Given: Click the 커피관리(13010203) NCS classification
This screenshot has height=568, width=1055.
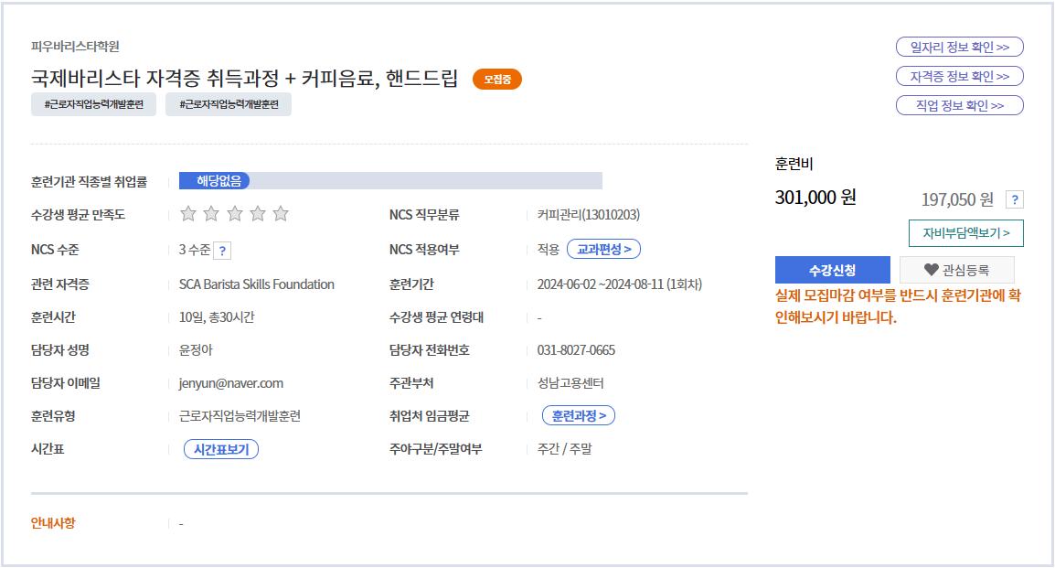Looking at the screenshot, I should (x=589, y=215).
